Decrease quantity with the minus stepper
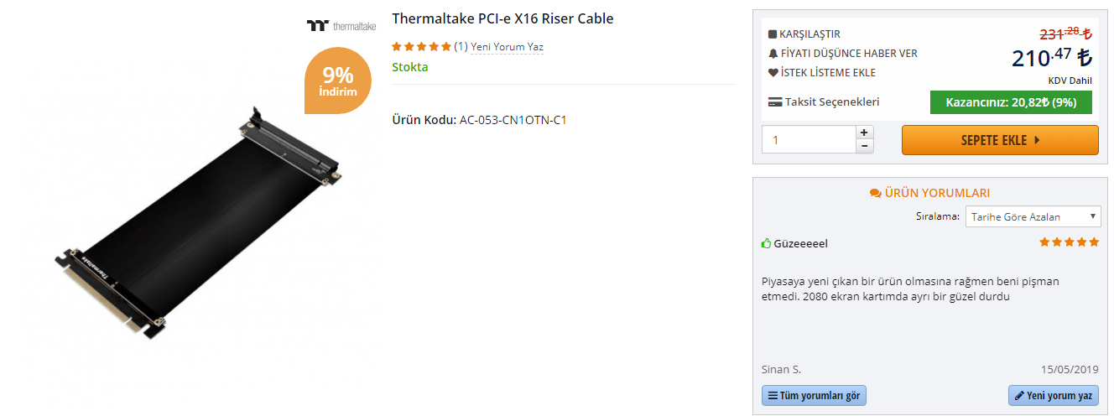Screen dimensions: 1114x416 pyautogui.click(x=864, y=146)
